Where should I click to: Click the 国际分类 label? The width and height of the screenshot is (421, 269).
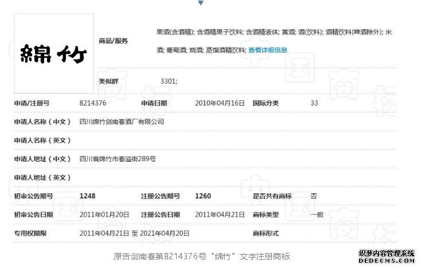tap(266, 103)
